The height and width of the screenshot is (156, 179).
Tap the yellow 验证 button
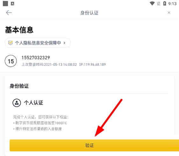94,145
